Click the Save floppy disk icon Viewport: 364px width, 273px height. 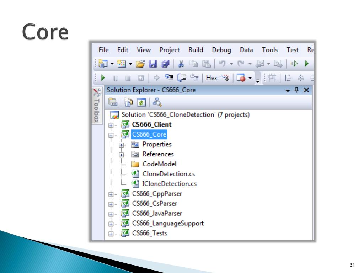[x=153, y=63]
